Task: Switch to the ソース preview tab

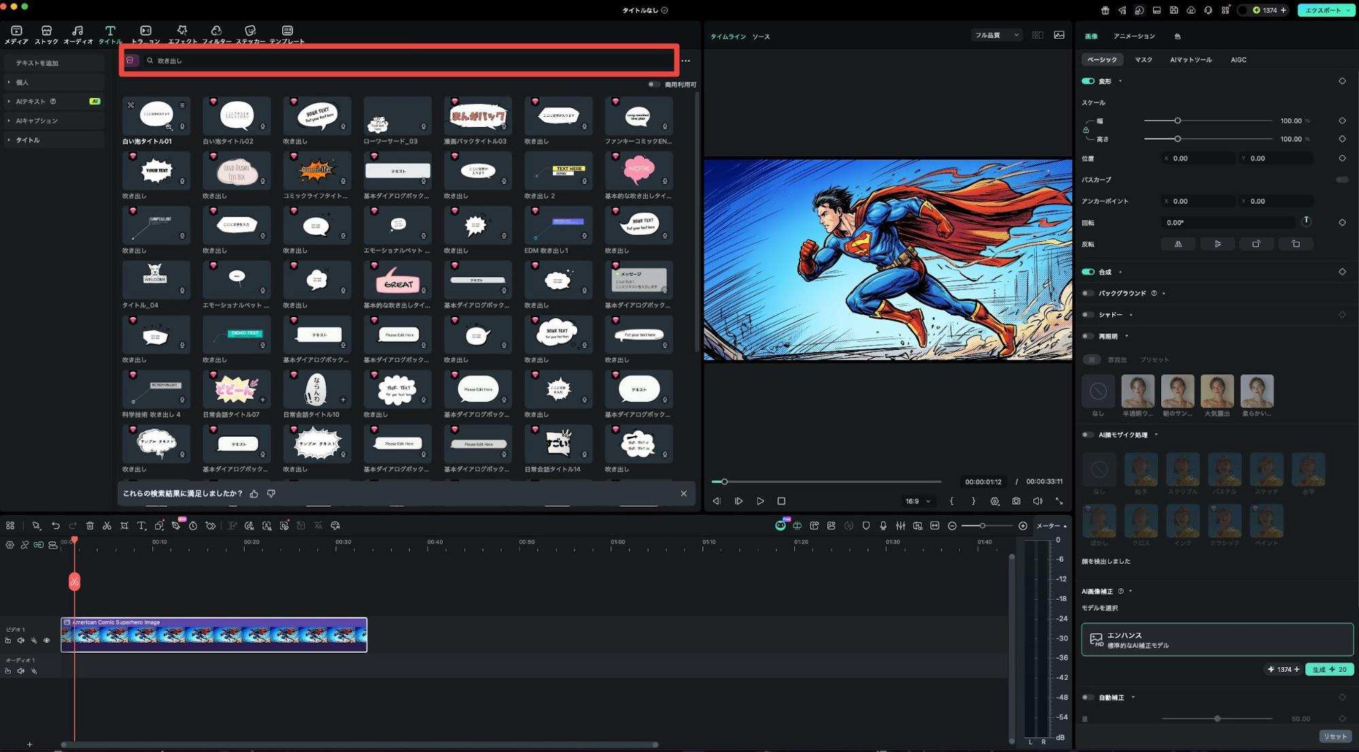Action: [761, 37]
